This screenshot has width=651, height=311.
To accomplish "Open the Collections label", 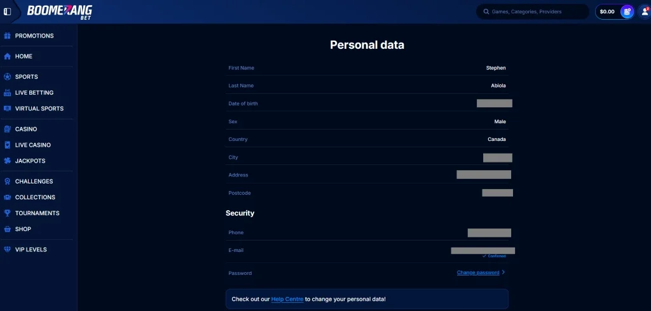I will (36, 197).
